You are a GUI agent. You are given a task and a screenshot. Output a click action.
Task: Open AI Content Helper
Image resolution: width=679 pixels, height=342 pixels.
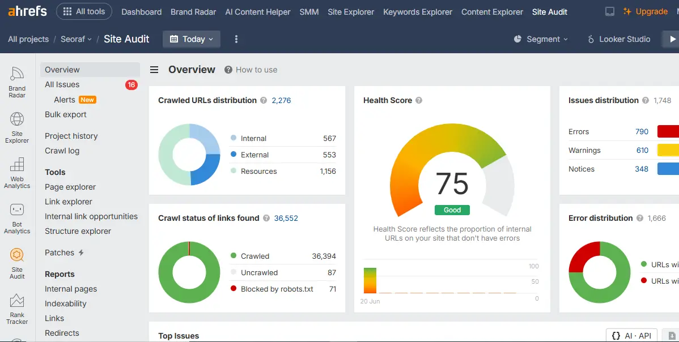(258, 12)
